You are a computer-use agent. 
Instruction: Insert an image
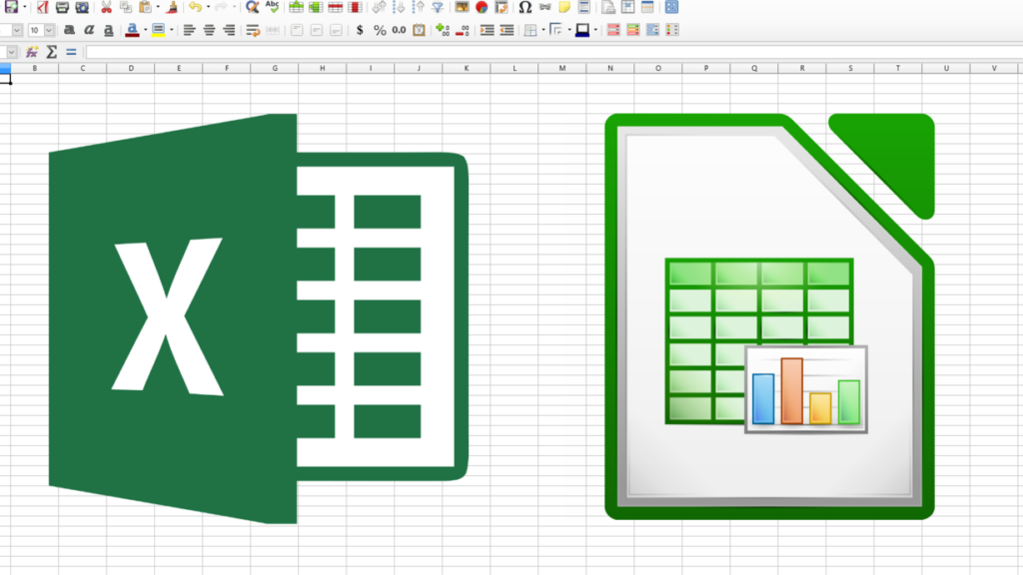point(462,7)
